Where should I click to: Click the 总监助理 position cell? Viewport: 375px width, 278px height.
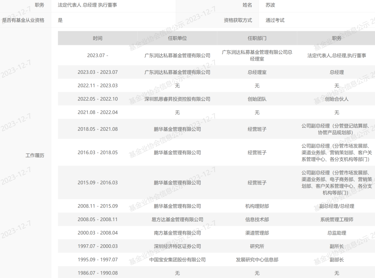(337, 233)
